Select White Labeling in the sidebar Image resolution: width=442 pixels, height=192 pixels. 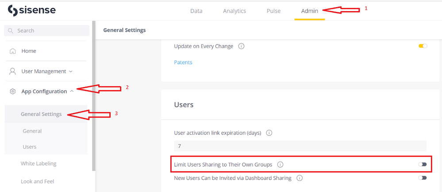38,164
